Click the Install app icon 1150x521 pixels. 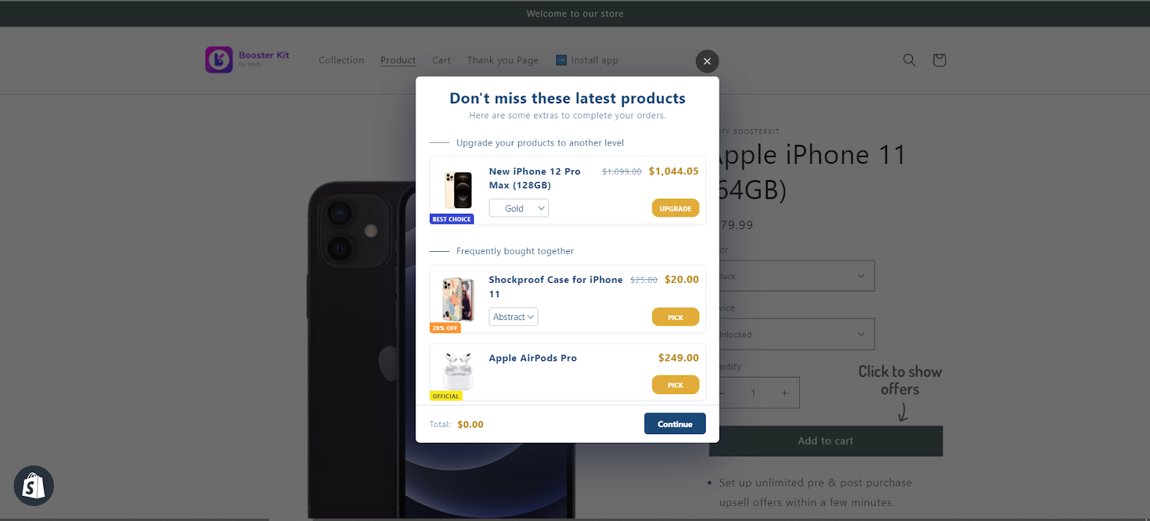pyautogui.click(x=561, y=60)
